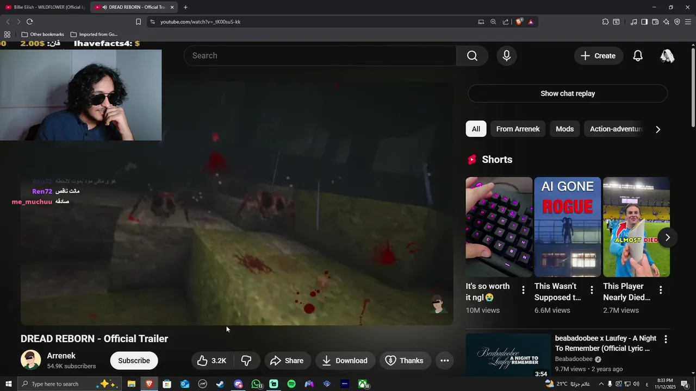
Task: Click the Brave Shields lion icon
Action: [x=519, y=22]
